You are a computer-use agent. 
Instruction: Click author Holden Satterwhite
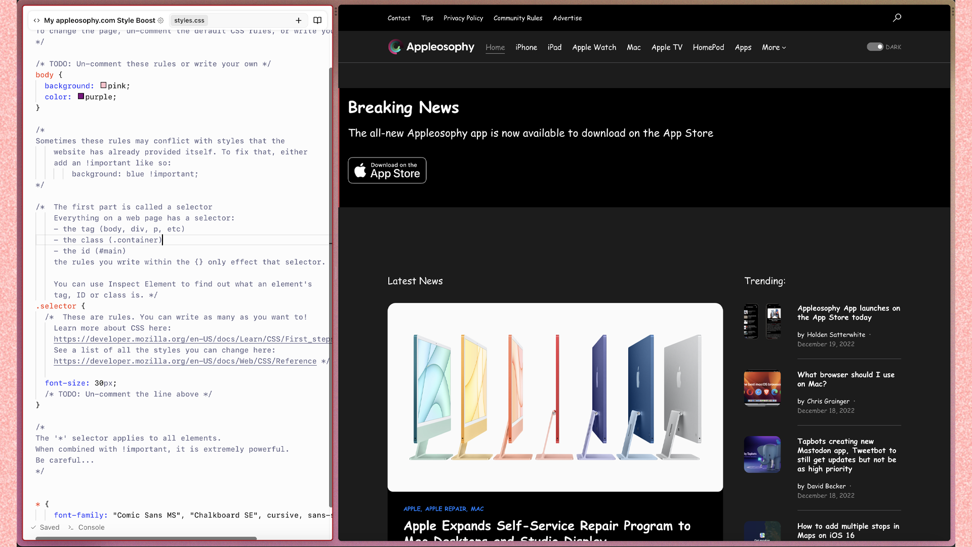pos(836,335)
